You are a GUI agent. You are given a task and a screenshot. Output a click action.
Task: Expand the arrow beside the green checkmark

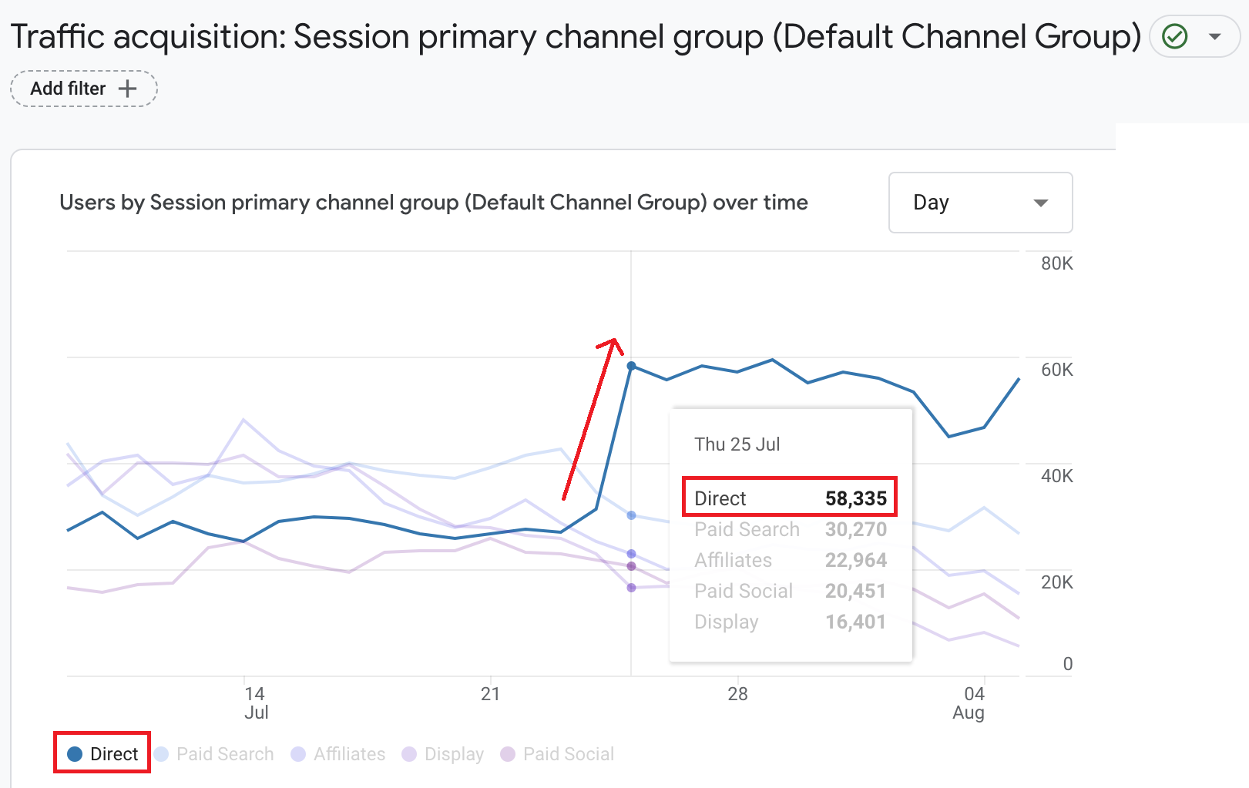click(x=1215, y=36)
